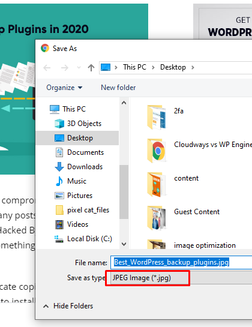Click the Back arrow navigation icon

click(47, 68)
